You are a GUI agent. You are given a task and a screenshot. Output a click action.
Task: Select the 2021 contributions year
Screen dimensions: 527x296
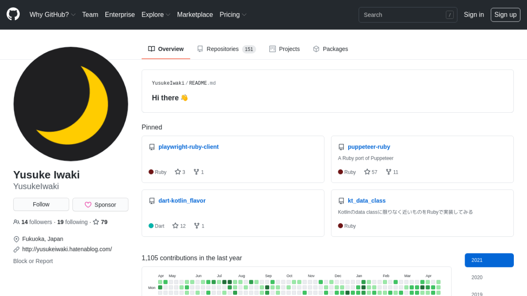tap(489, 260)
